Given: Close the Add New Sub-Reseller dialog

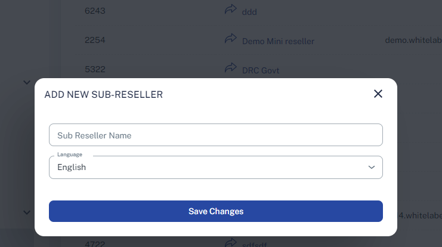Looking at the screenshot, I should [378, 94].
